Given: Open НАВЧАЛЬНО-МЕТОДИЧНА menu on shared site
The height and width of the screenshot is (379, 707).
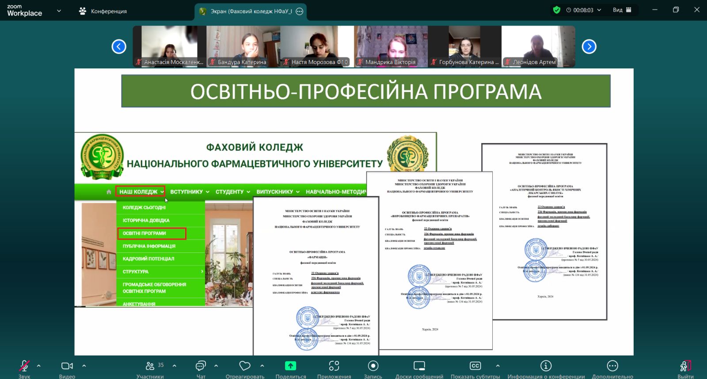Looking at the screenshot, I should [x=336, y=192].
